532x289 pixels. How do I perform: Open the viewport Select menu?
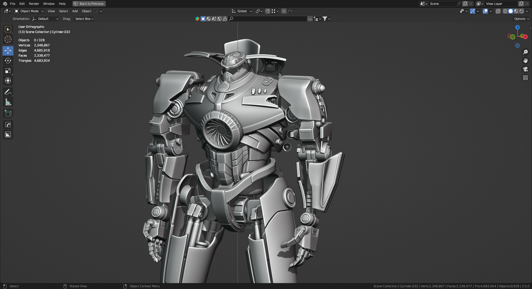click(x=63, y=11)
